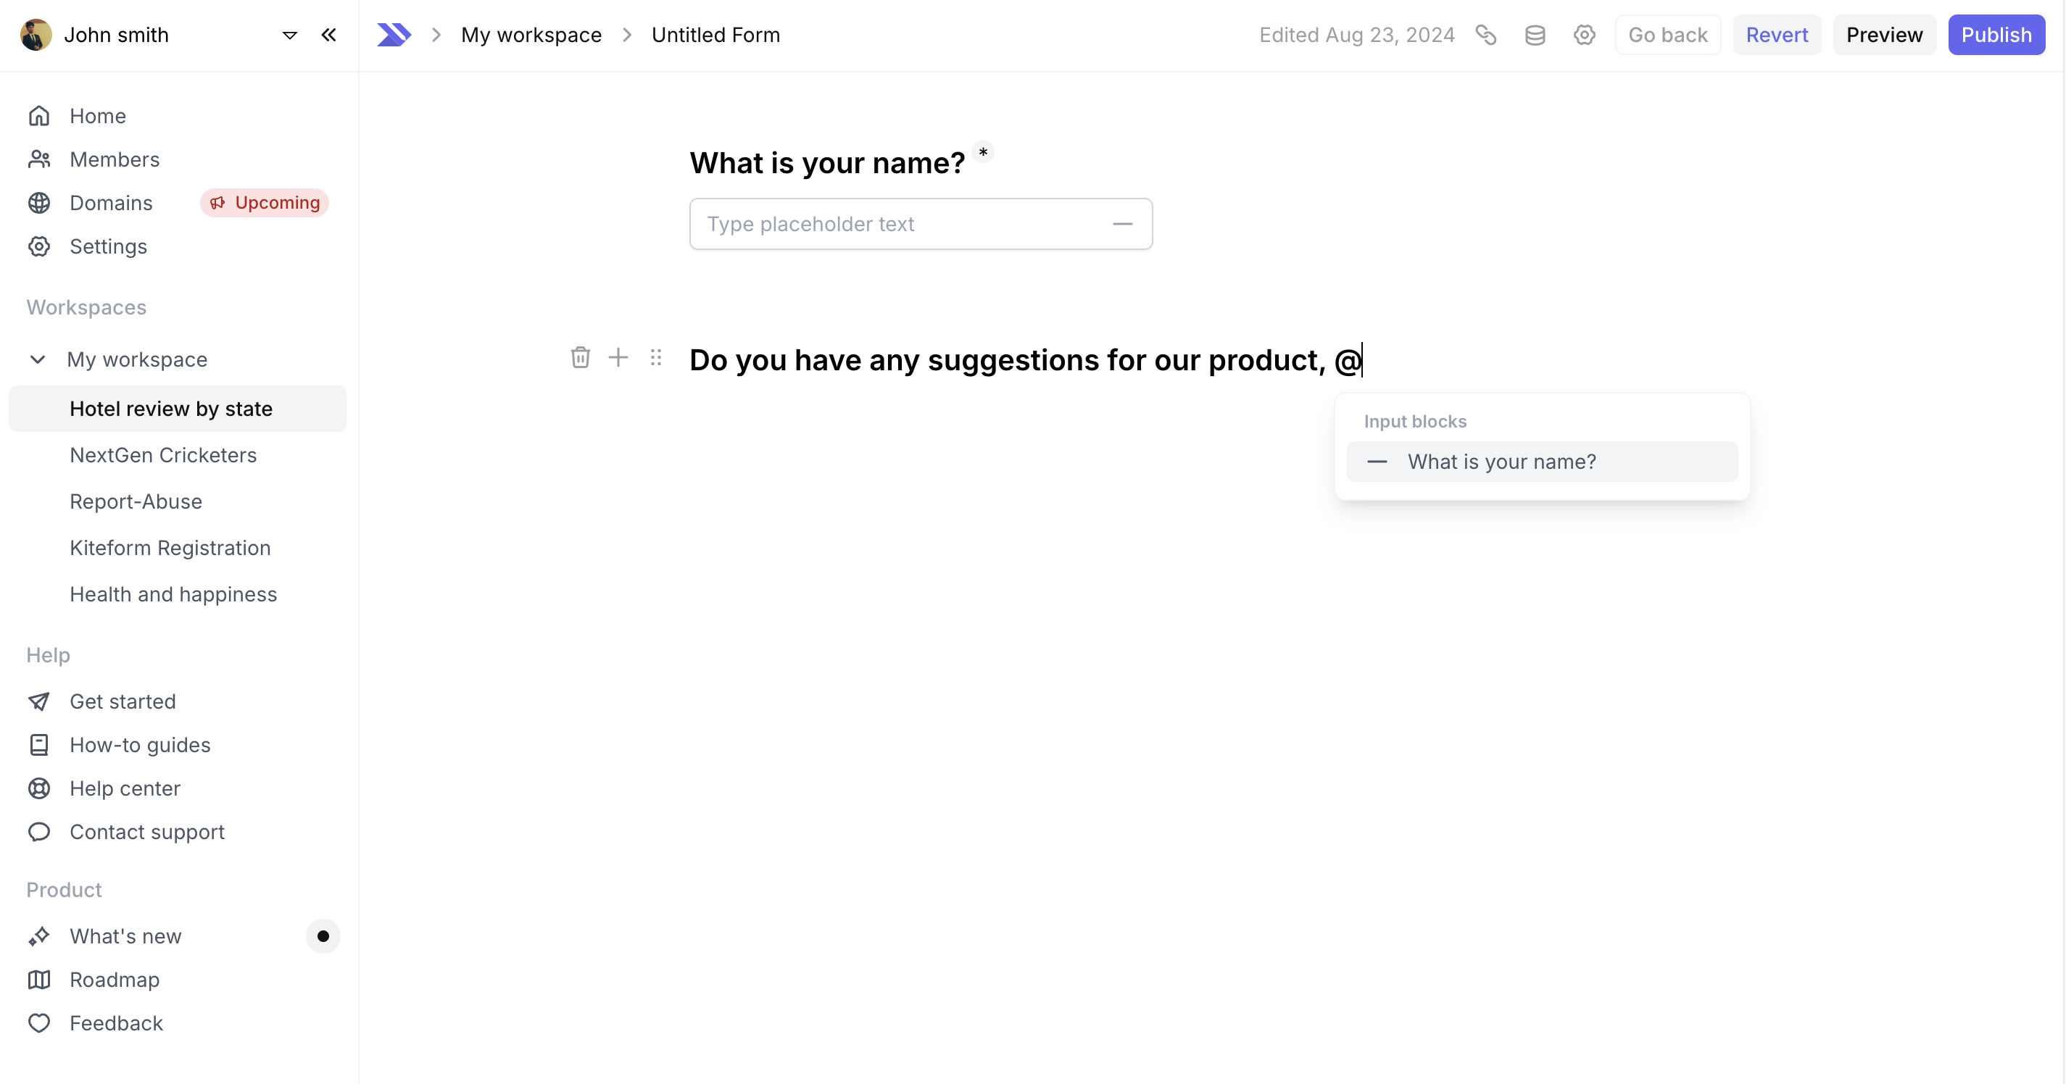Add a new block with plus icon

[618, 358]
